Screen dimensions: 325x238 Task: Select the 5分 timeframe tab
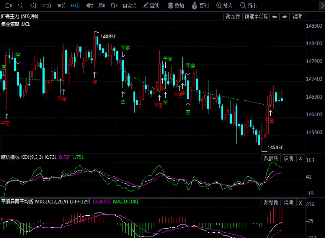click(x=33, y=5)
